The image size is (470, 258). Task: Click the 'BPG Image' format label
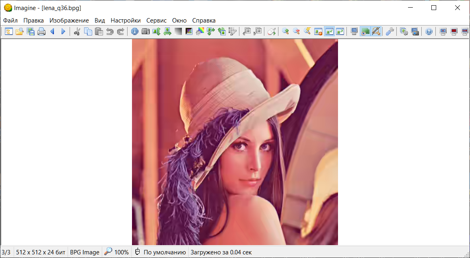pos(85,252)
